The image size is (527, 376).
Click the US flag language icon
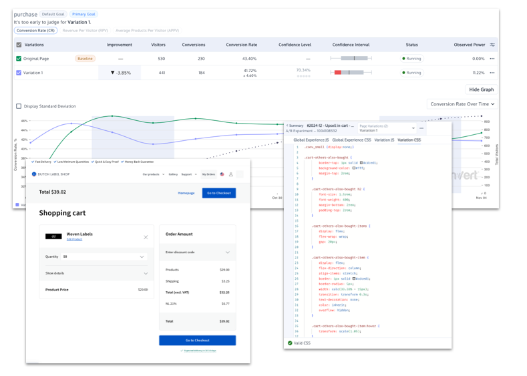pyautogui.click(x=222, y=174)
